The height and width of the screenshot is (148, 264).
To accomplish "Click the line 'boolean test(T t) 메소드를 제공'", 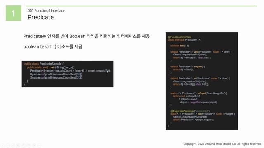I will click(53, 46).
